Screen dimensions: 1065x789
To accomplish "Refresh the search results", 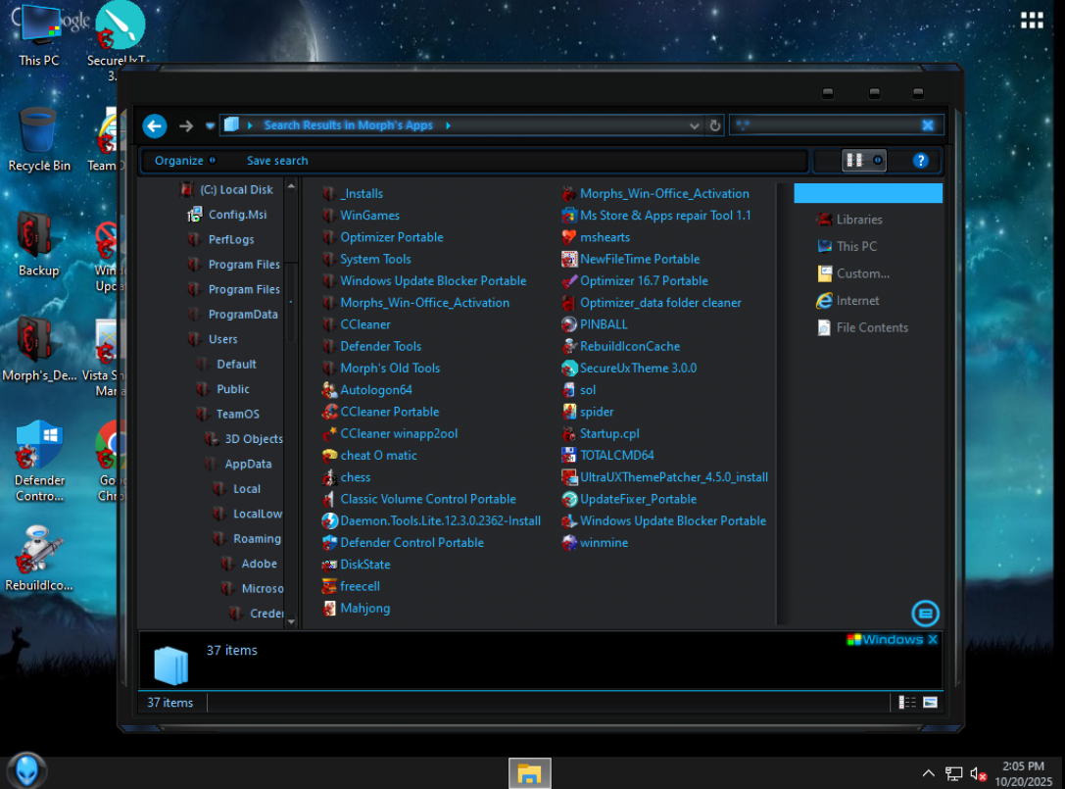I will [714, 125].
